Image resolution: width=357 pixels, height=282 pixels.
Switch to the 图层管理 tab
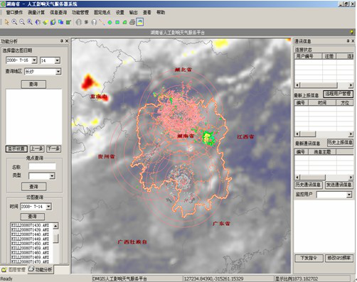(14, 270)
